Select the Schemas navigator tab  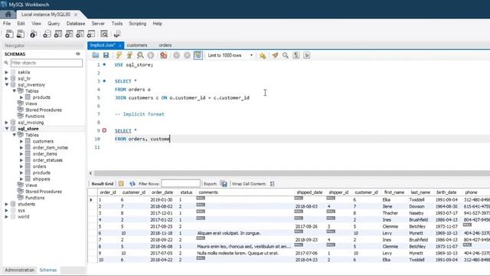(x=48, y=270)
